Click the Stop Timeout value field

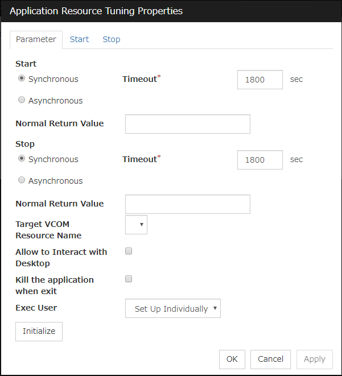[259, 160]
